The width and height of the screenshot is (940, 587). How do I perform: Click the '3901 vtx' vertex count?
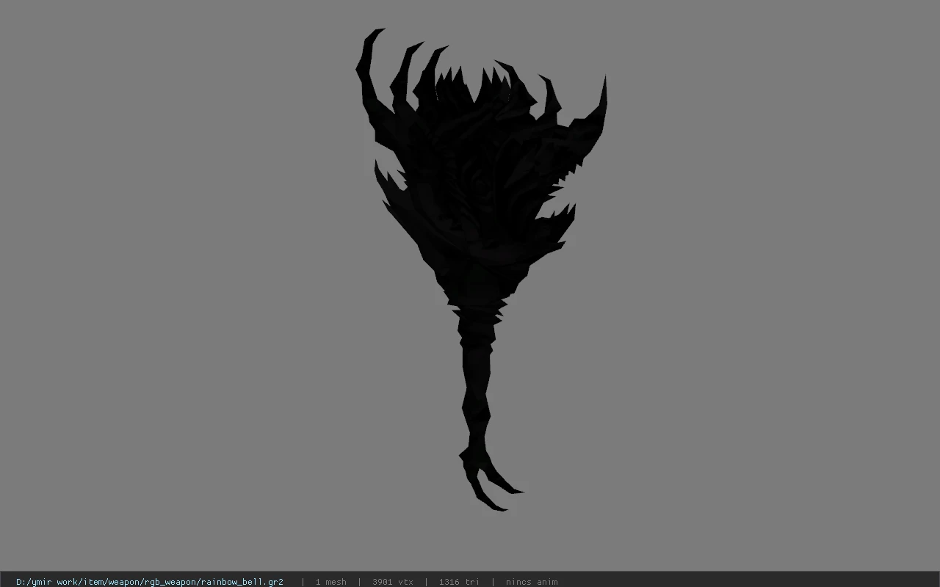coord(392,582)
